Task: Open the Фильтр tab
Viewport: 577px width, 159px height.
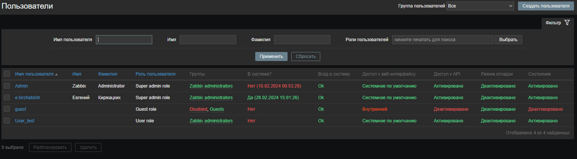Action: click(x=553, y=23)
